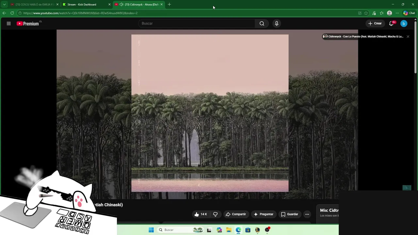418x235 pixels.
Task: Add this page to favorites star
Action: click(x=366, y=13)
